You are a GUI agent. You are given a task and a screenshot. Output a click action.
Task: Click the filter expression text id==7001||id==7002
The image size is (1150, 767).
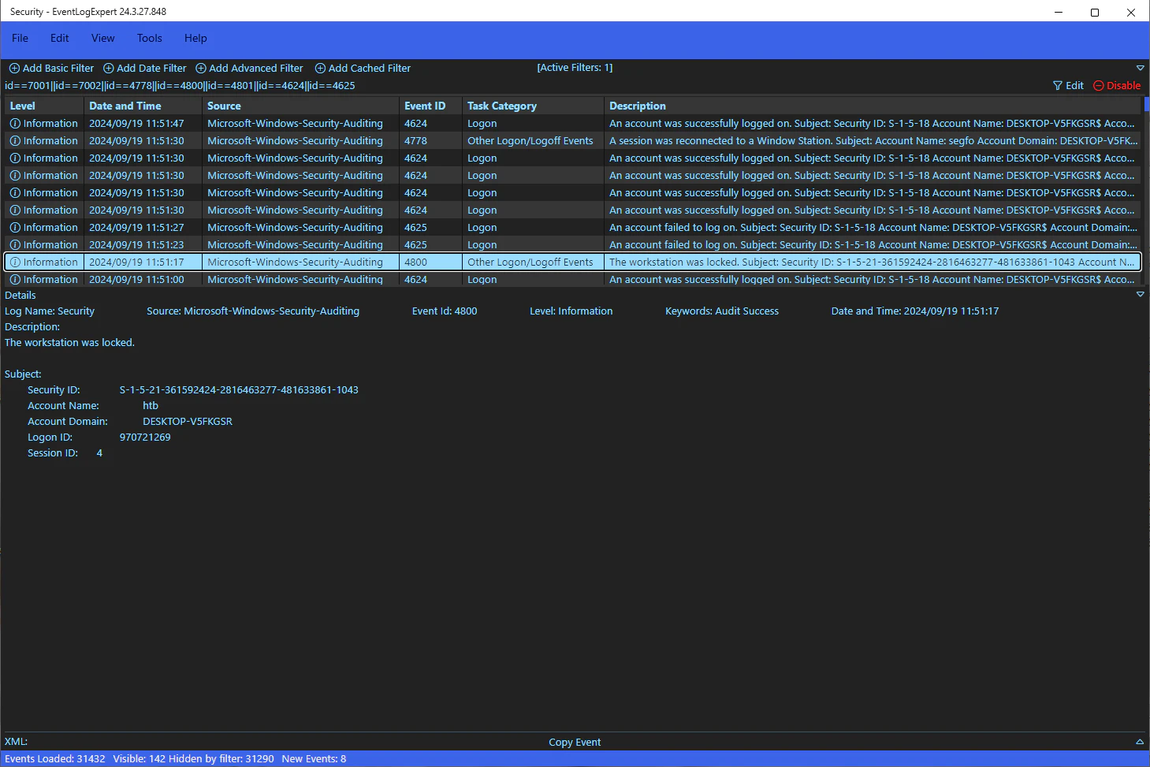(x=180, y=86)
